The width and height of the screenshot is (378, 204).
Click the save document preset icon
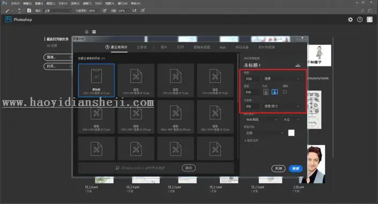pos(298,65)
